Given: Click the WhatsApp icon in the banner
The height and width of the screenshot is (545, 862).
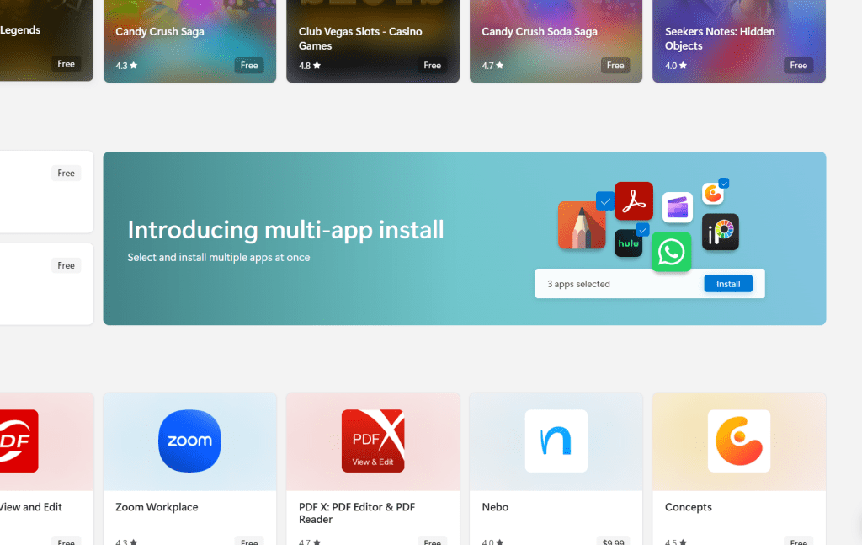Looking at the screenshot, I should tap(671, 252).
